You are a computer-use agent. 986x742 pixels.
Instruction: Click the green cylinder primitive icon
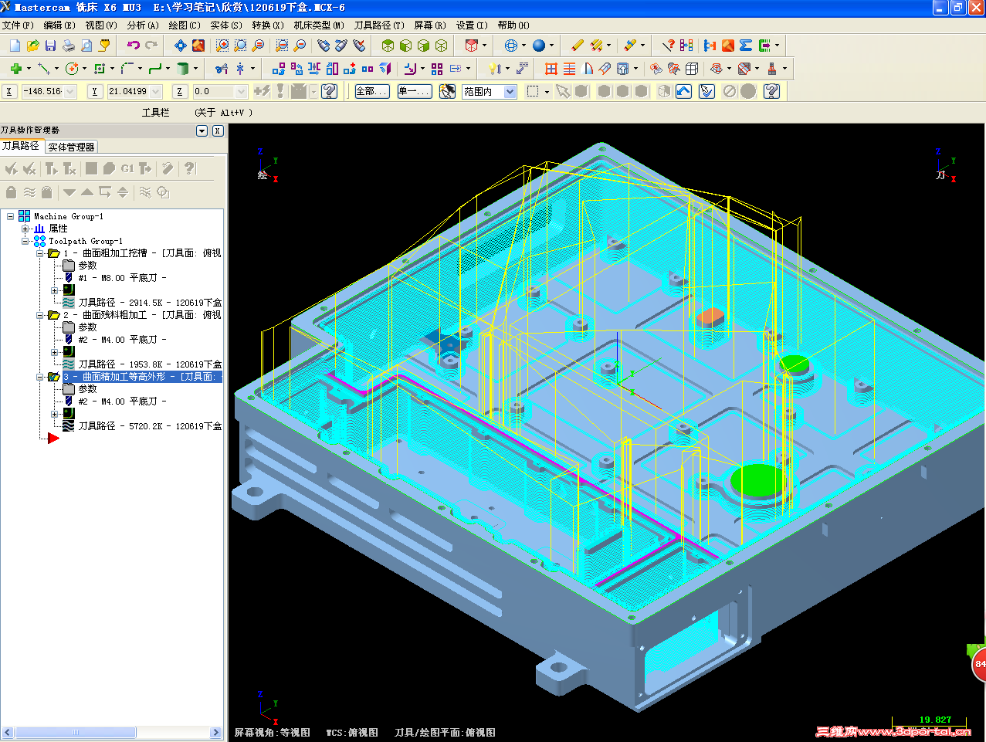(x=182, y=69)
